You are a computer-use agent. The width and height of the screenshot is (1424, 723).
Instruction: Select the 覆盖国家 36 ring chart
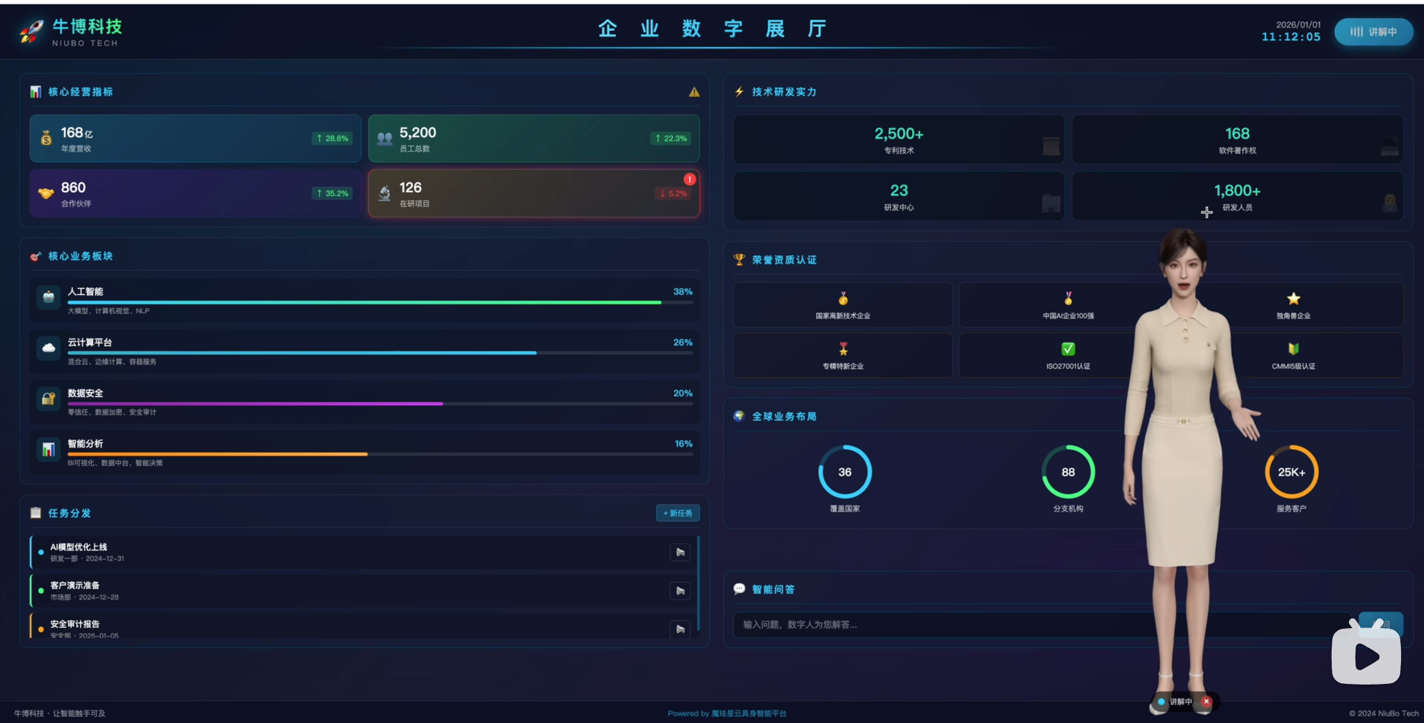(x=845, y=472)
